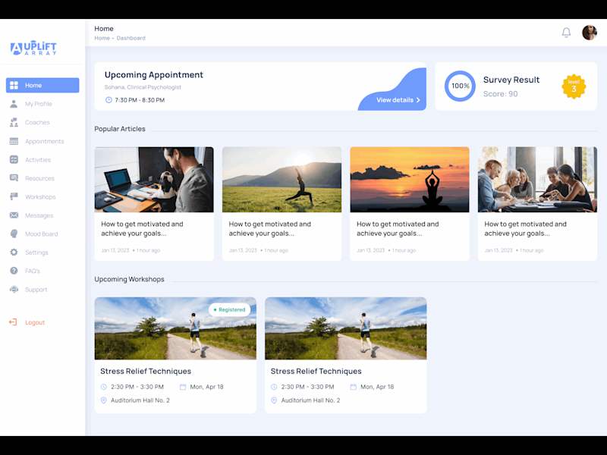Click the Activities icon in sidebar
The height and width of the screenshot is (455, 607).
click(x=14, y=159)
